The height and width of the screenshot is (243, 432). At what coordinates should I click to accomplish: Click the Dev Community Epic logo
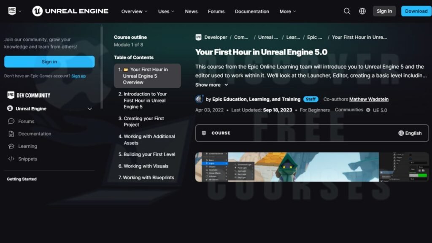click(11, 95)
